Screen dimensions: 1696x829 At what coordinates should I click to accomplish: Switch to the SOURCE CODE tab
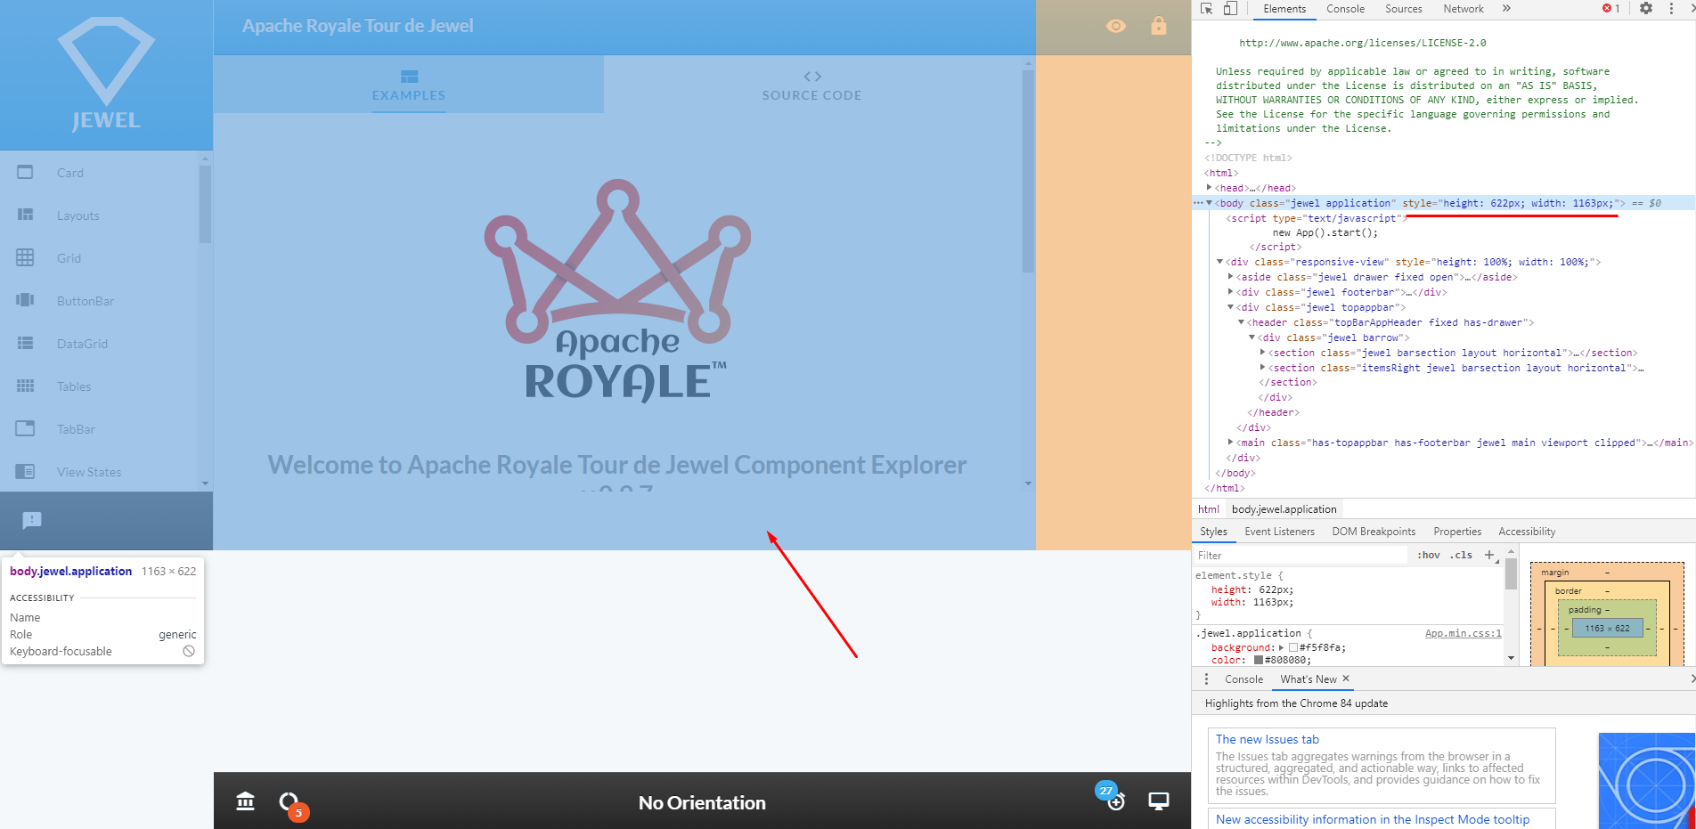coord(811,85)
